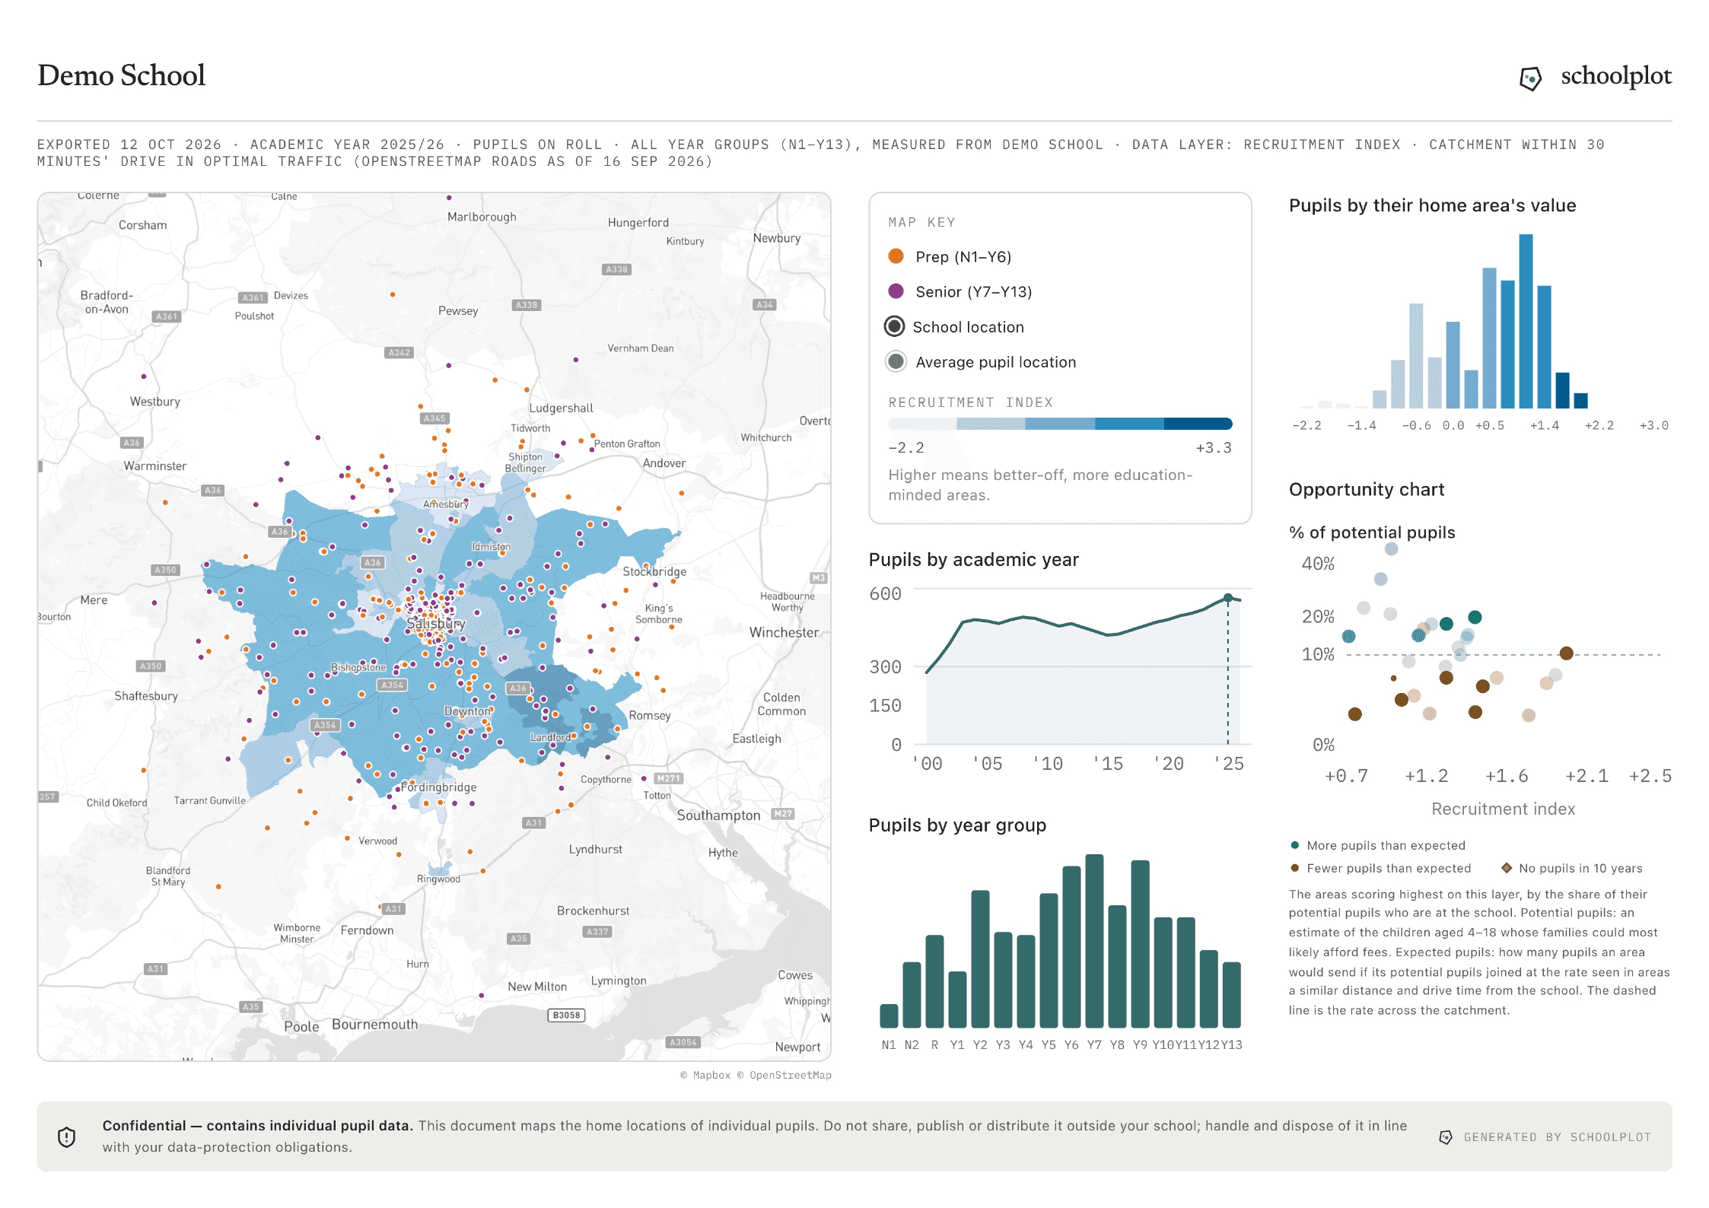Click the small Generated by Schoolplot logo icon

(1446, 1137)
